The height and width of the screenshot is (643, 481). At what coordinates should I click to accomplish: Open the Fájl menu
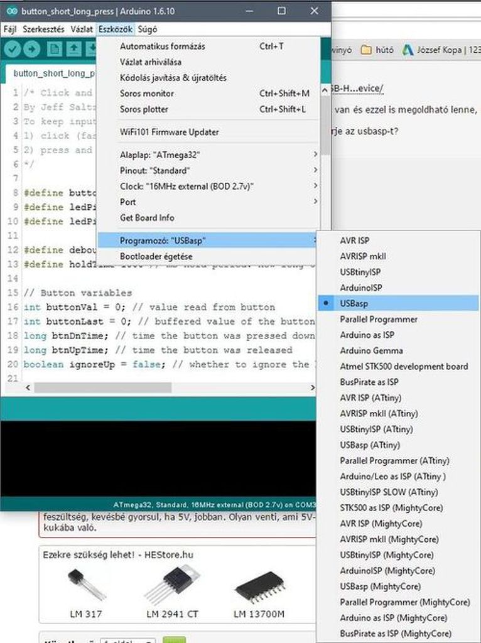[10, 29]
